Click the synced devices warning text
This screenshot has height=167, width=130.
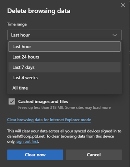click(x=64, y=136)
